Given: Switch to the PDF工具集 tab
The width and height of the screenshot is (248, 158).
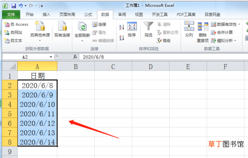Looking at the screenshot, I should pos(186,14).
